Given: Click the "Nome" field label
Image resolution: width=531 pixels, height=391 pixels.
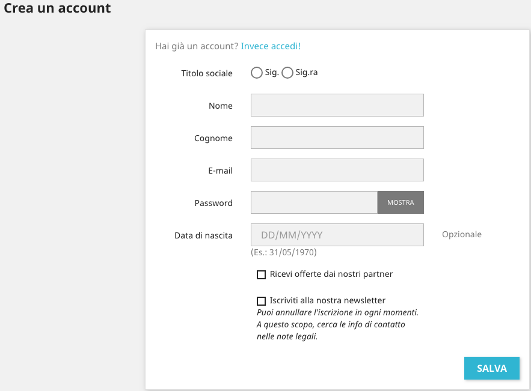Looking at the screenshot, I should pyautogui.click(x=221, y=106).
